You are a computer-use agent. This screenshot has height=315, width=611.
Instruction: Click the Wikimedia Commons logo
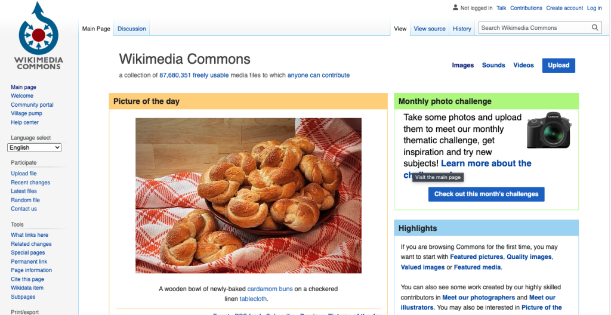point(39,35)
